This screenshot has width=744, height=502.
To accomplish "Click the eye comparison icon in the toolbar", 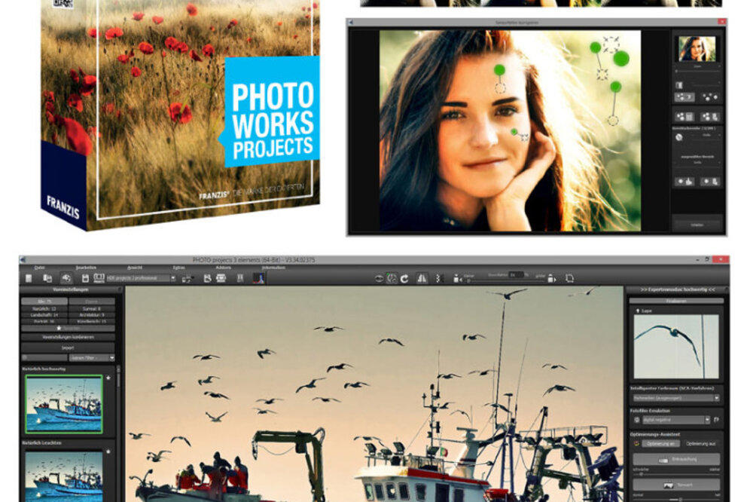I will 379,277.
